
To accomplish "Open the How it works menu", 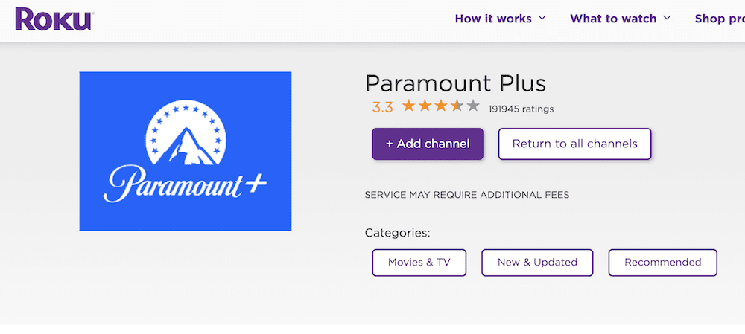I will coord(493,19).
